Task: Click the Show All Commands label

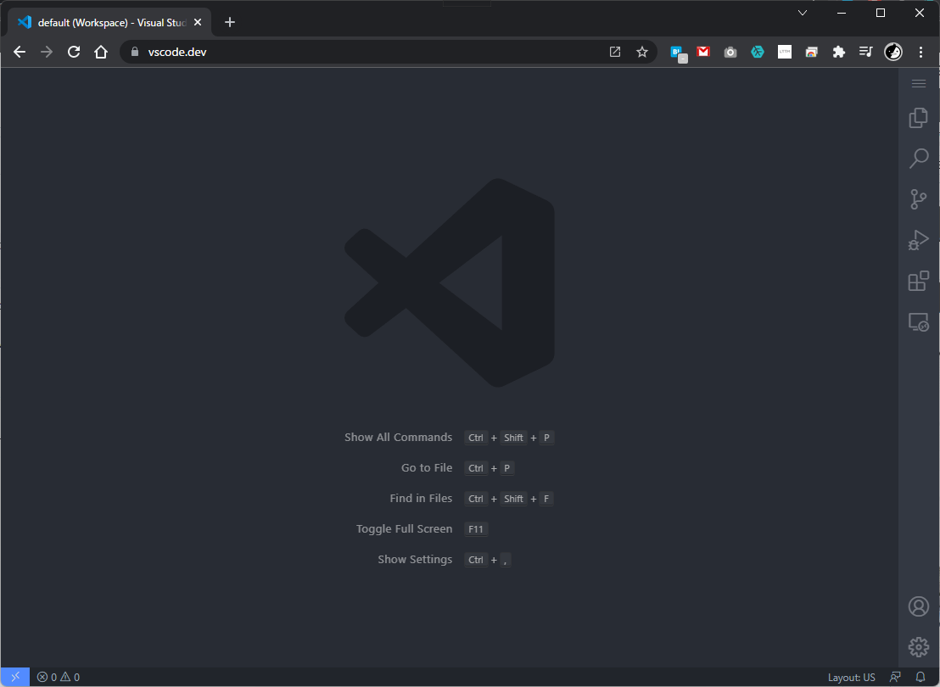Action: pyautogui.click(x=398, y=437)
